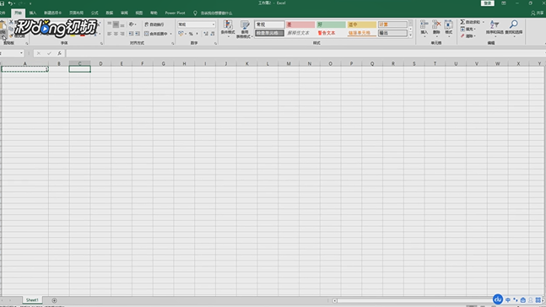
Task: Click the align left icon
Action: (110, 34)
